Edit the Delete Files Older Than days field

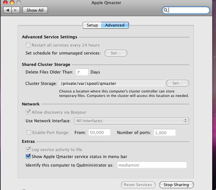(82, 72)
